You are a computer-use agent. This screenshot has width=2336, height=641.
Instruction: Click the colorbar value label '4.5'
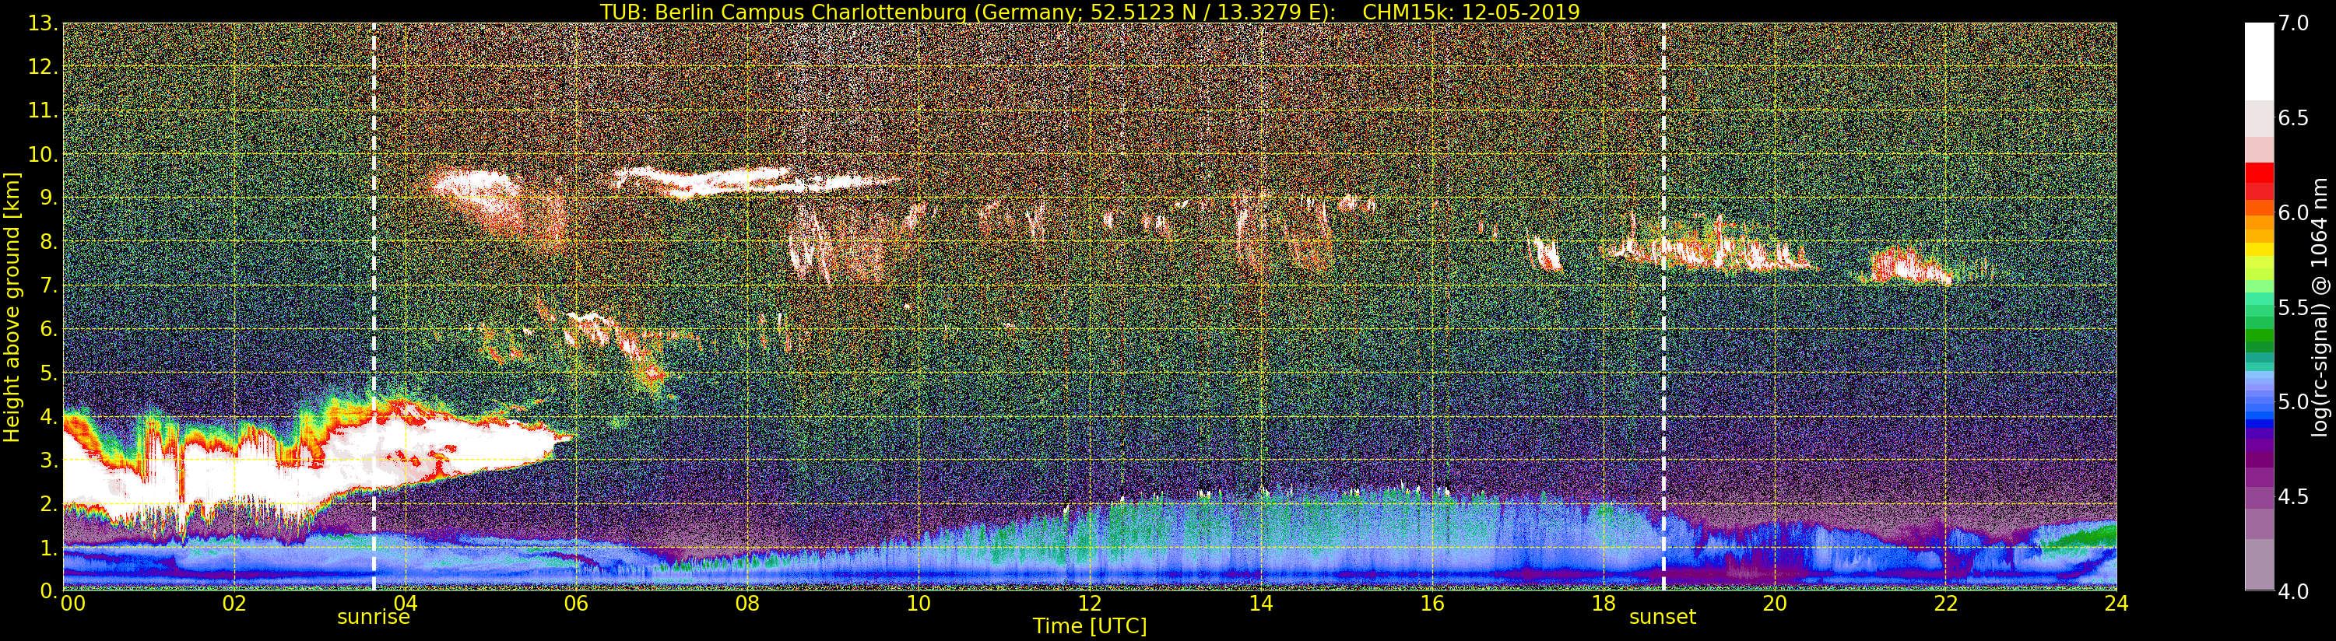(2293, 496)
